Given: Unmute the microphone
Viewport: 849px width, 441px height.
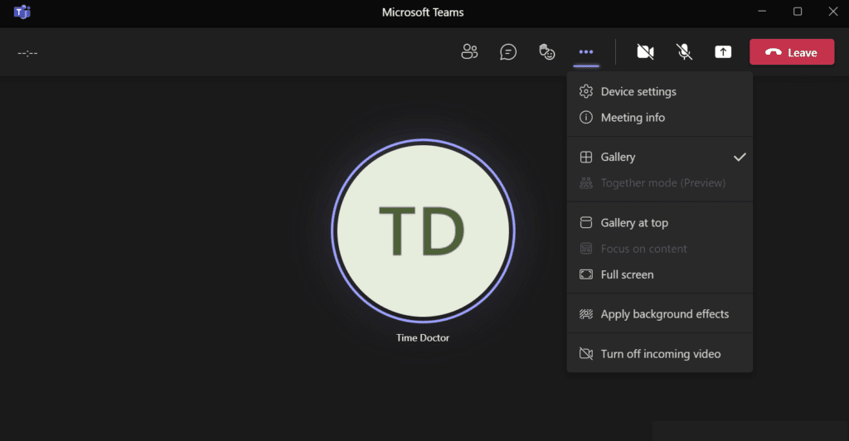Looking at the screenshot, I should click(684, 52).
